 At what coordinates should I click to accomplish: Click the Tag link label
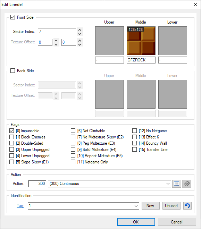click(x=20, y=206)
